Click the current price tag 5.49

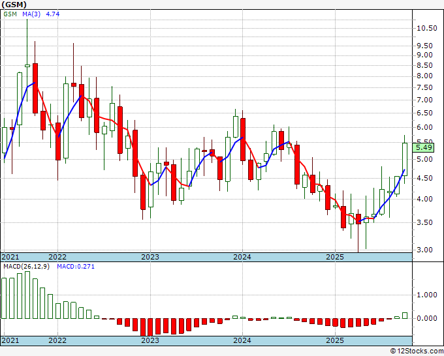(424, 147)
